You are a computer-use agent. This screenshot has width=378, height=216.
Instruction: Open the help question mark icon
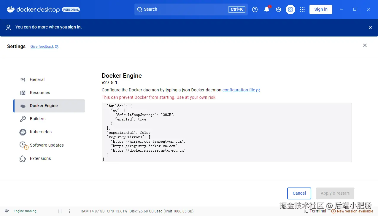(255, 9)
